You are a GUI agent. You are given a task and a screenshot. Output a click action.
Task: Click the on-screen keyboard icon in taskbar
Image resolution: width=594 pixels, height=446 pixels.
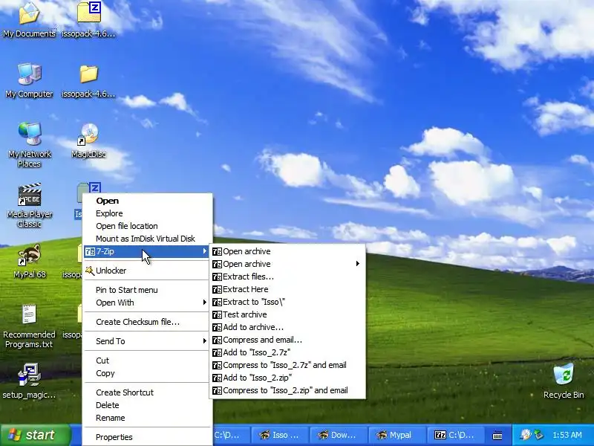[x=497, y=436]
